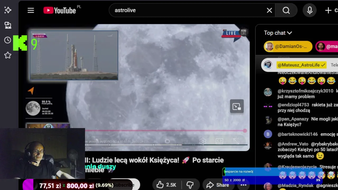Open @Madzia_Ryndak chat author name

point(295,186)
